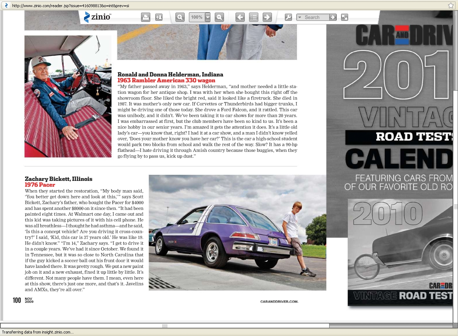Click the page number 100

pyautogui.click(x=17, y=300)
